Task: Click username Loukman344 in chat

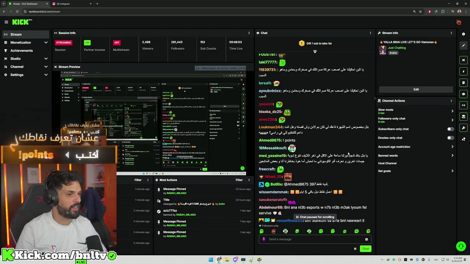Action: 271,127
